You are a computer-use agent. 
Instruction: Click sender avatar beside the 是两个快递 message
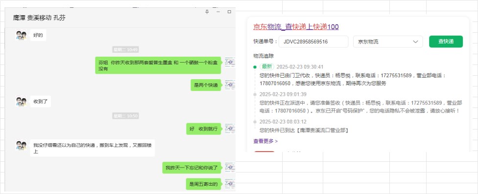coord(231,85)
